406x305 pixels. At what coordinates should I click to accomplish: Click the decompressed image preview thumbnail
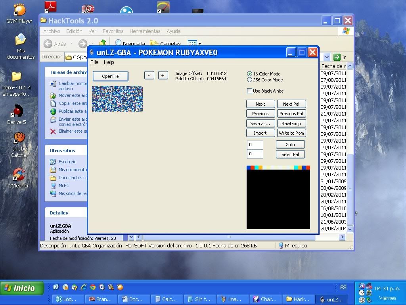(117, 99)
